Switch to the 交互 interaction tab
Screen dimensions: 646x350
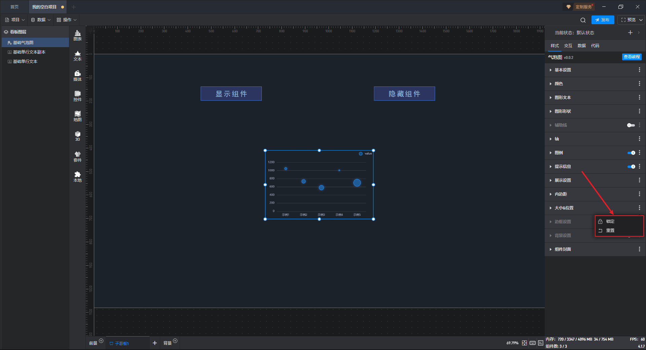(568, 46)
